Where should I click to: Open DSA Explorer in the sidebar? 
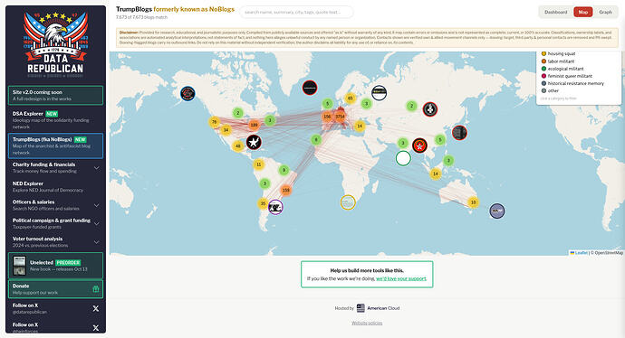tap(55, 119)
